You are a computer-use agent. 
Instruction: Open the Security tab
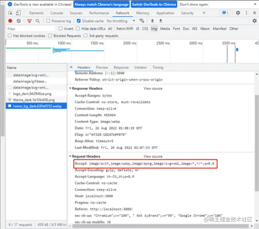point(187,13)
